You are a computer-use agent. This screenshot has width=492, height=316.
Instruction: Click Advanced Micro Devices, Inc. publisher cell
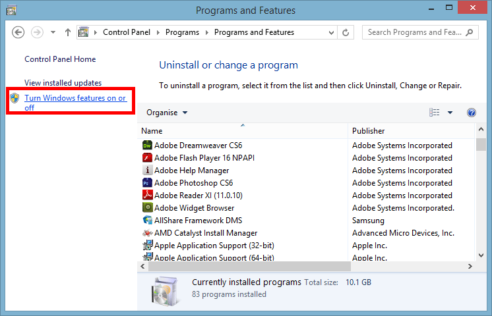[x=403, y=233]
